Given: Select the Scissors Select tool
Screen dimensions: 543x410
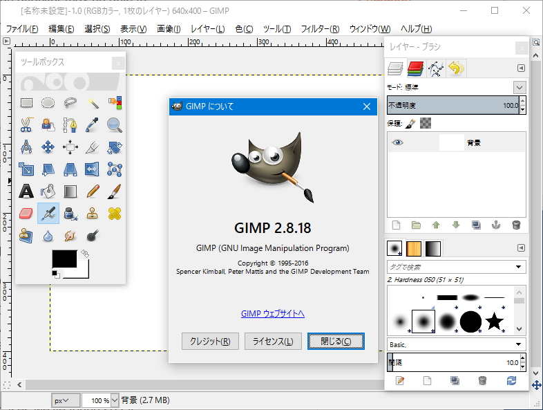Looking at the screenshot, I should tap(26, 125).
